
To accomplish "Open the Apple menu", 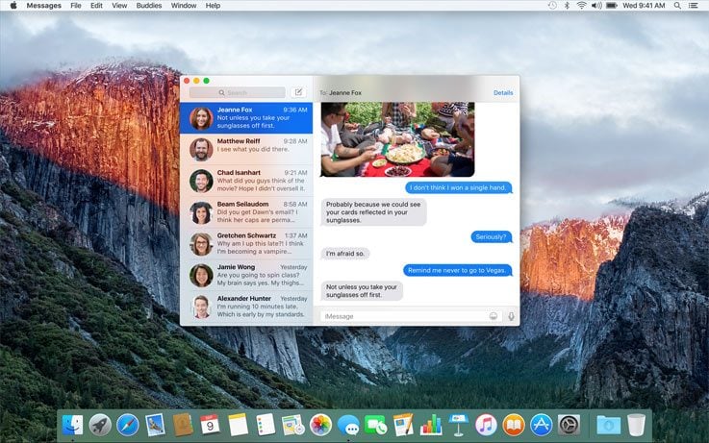I will click(x=13, y=6).
